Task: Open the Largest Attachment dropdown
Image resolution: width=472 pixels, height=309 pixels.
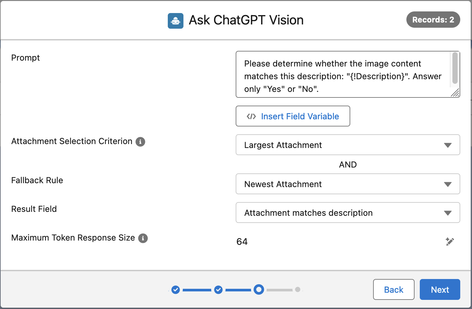Action: (348, 145)
